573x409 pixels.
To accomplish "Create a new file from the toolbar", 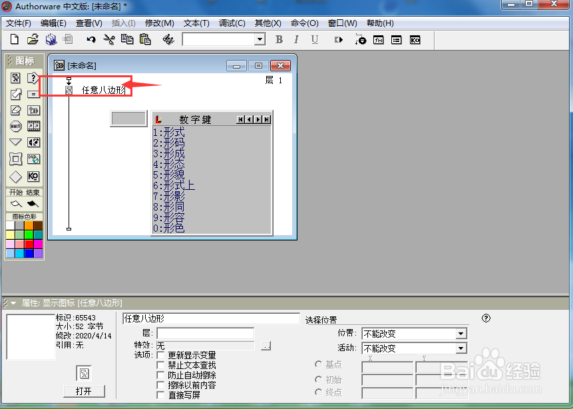I will click(x=14, y=39).
